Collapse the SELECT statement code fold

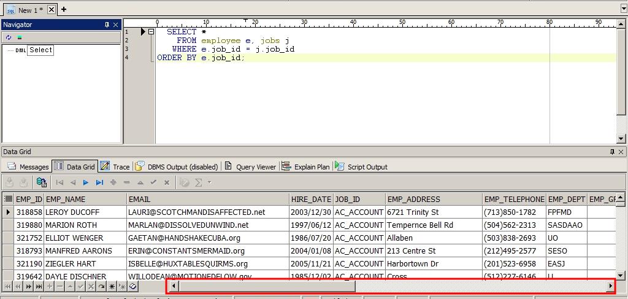pyautogui.click(x=151, y=32)
